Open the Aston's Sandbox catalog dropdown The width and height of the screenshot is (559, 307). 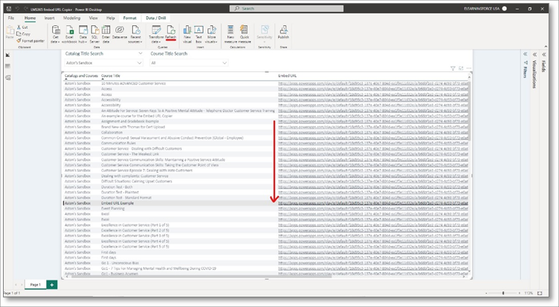click(x=103, y=63)
